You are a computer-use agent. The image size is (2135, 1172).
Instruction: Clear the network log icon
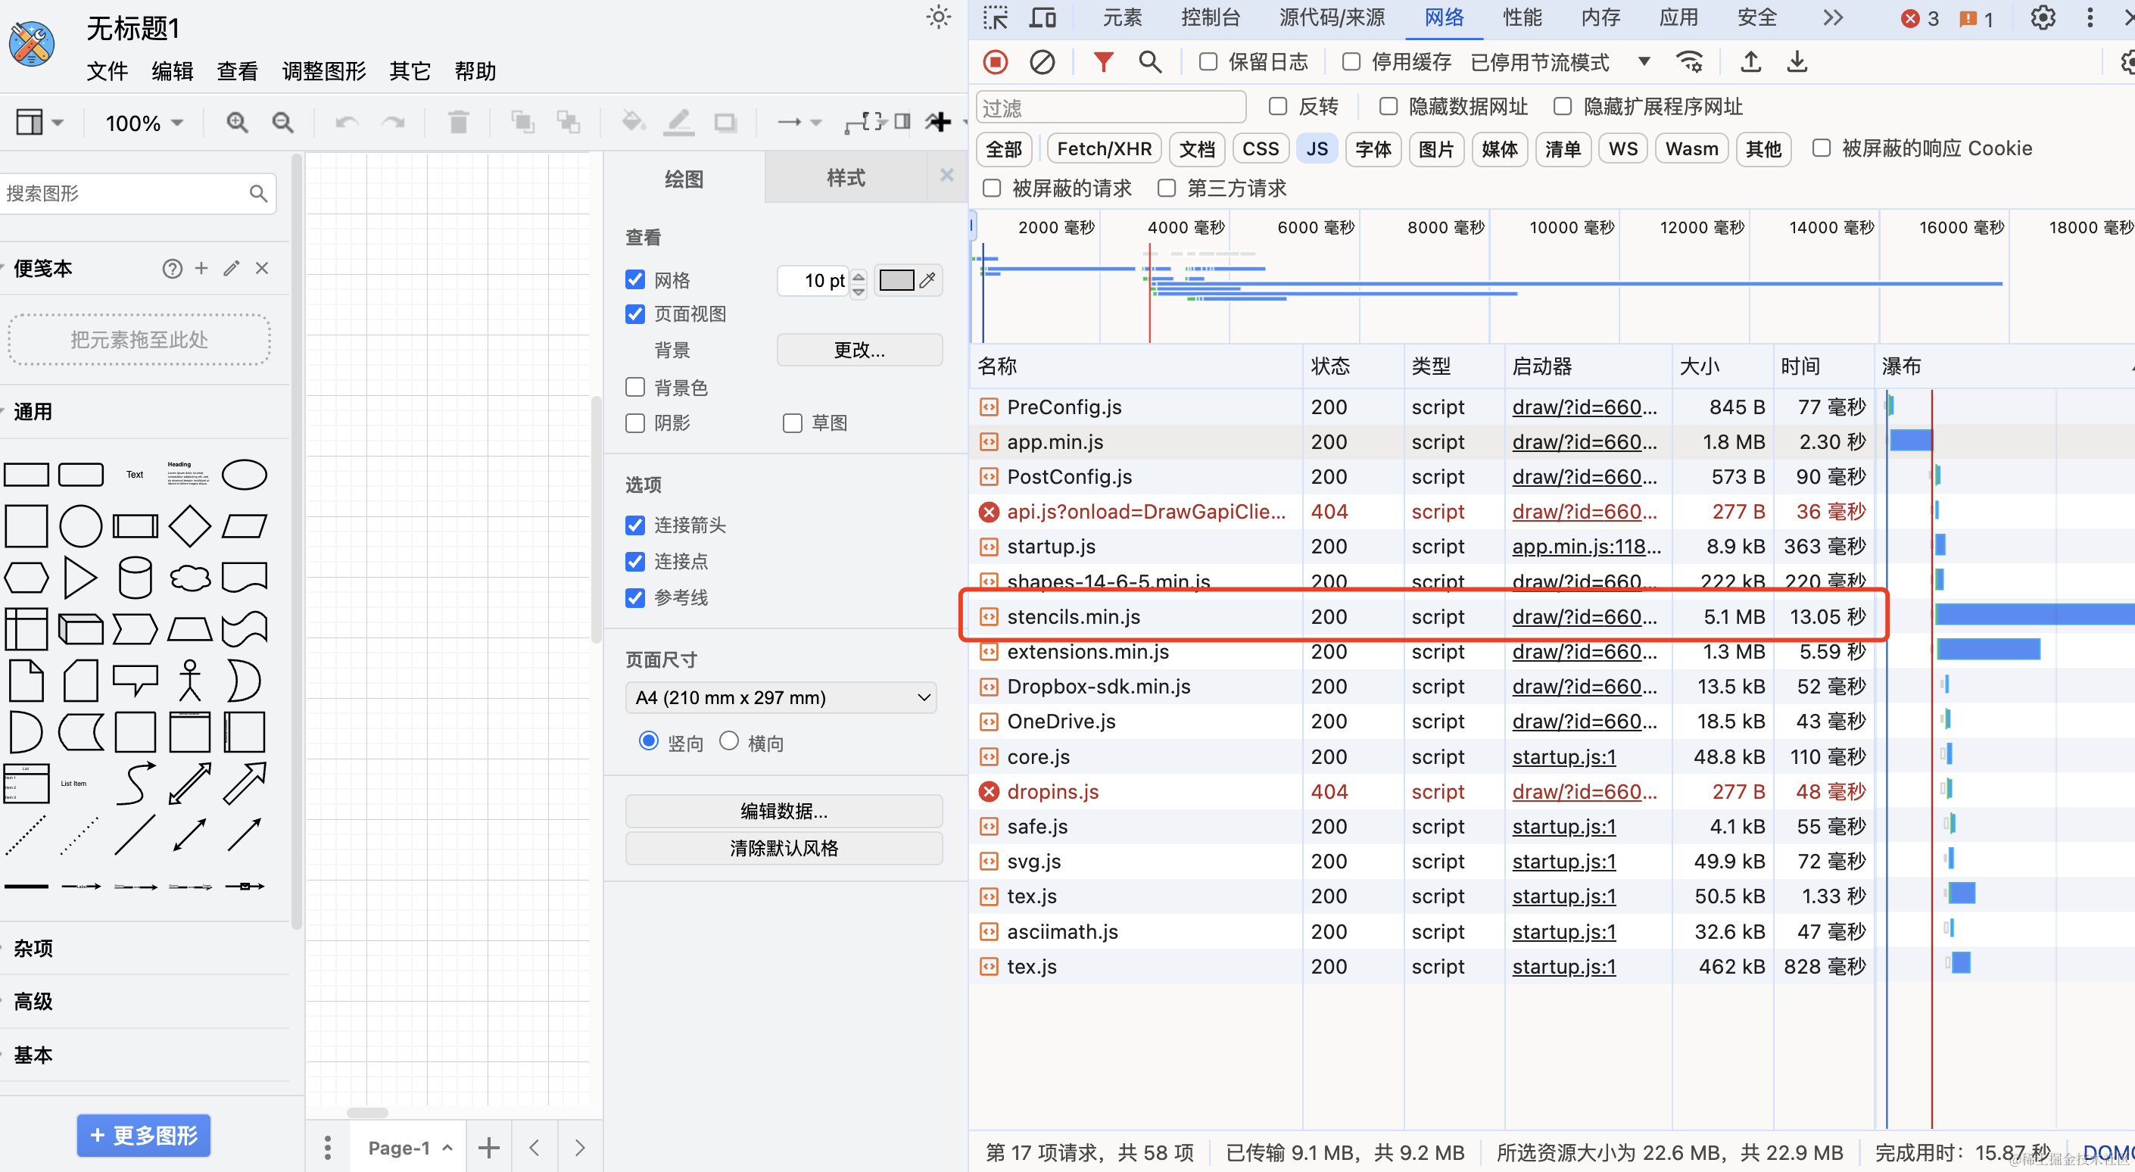click(x=1042, y=62)
